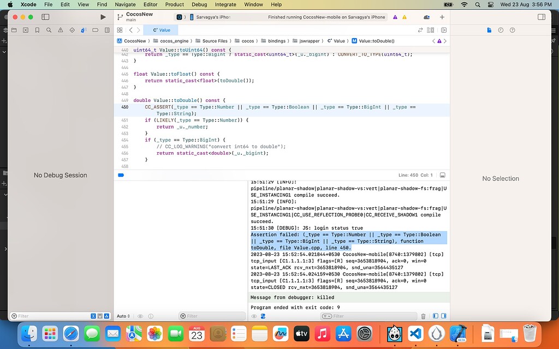Toggle the right inspector panel

(541, 17)
